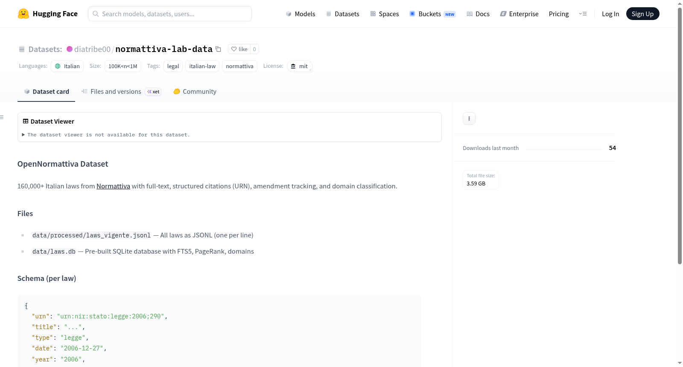Open the diatribe00 avatar circle
The height and width of the screenshot is (367, 683).
coord(70,49)
